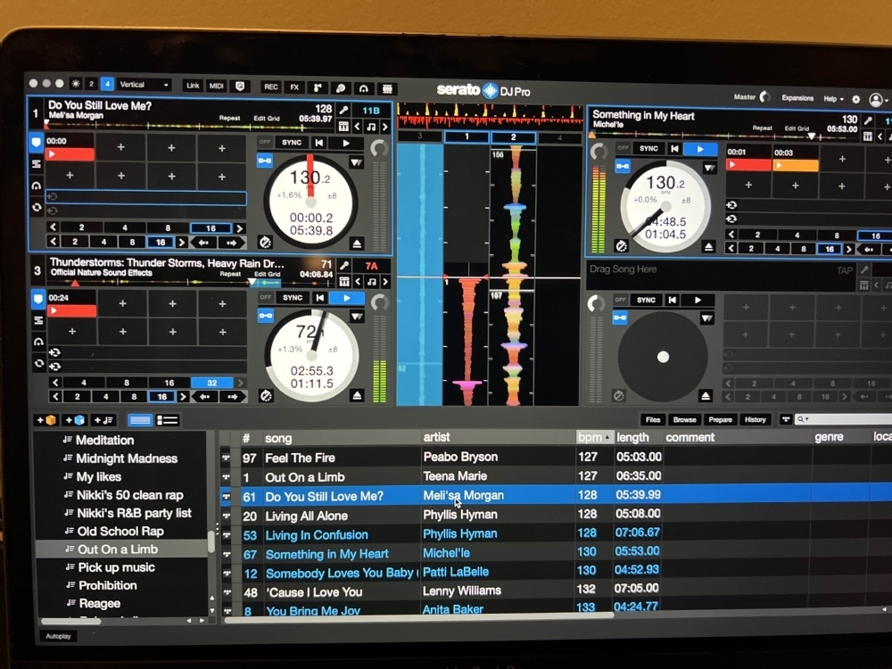Open the Files panel tab
Screen dimensions: 892x669
[x=653, y=420]
